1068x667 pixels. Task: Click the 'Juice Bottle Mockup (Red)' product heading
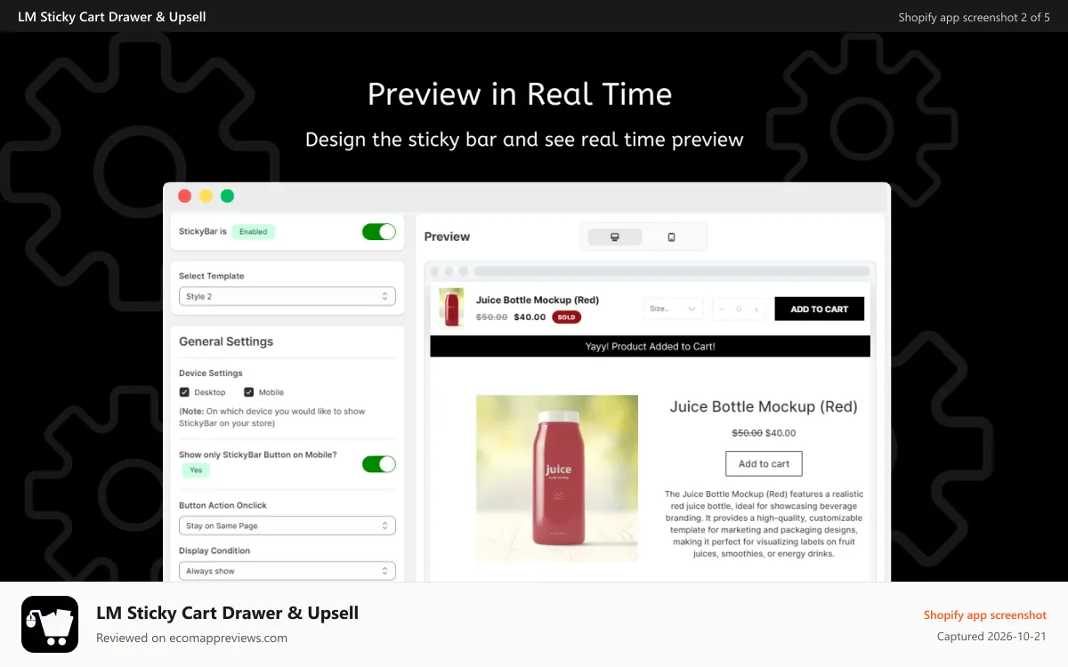click(764, 406)
